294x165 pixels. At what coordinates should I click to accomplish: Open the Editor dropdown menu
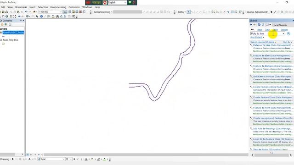tap(182, 12)
